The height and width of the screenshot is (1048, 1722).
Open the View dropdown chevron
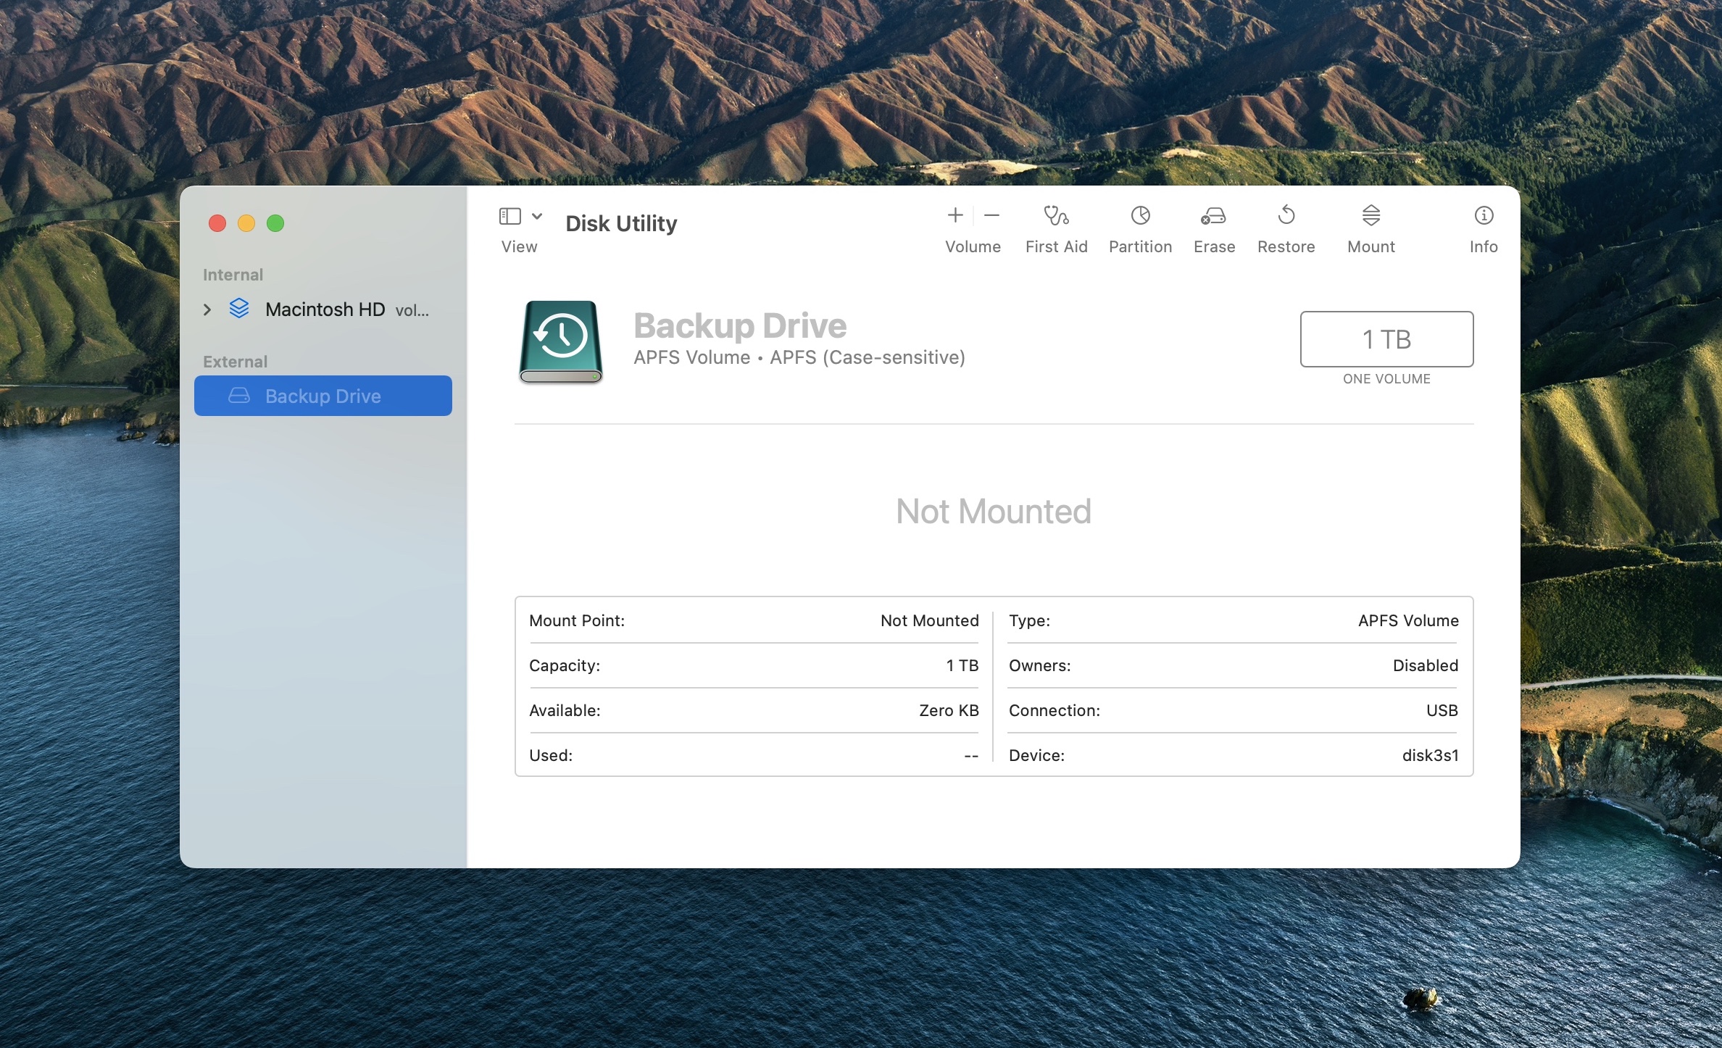[537, 216]
